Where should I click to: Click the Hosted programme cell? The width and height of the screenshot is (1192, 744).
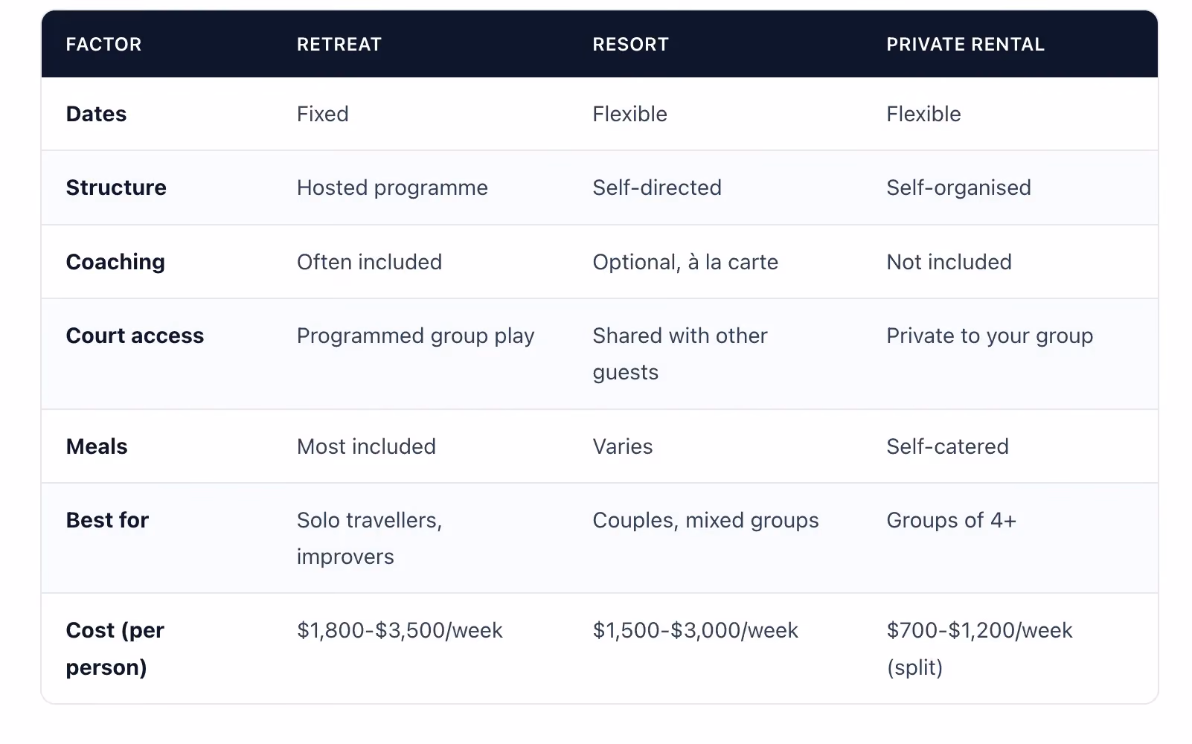click(x=392, y=187)
